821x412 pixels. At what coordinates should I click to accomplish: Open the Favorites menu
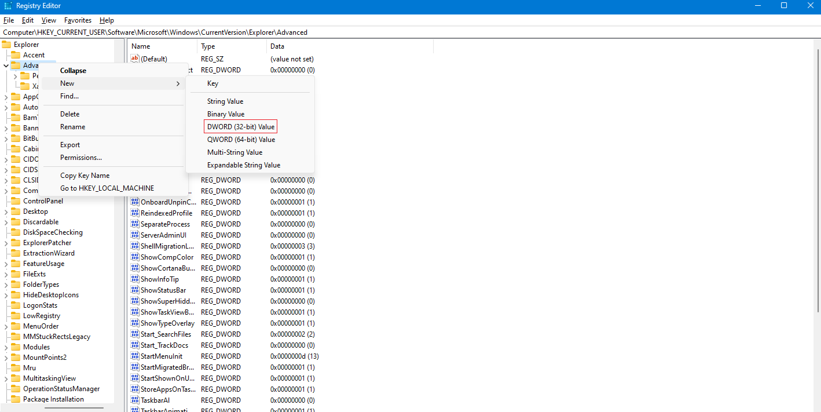[x=78, y=20]
